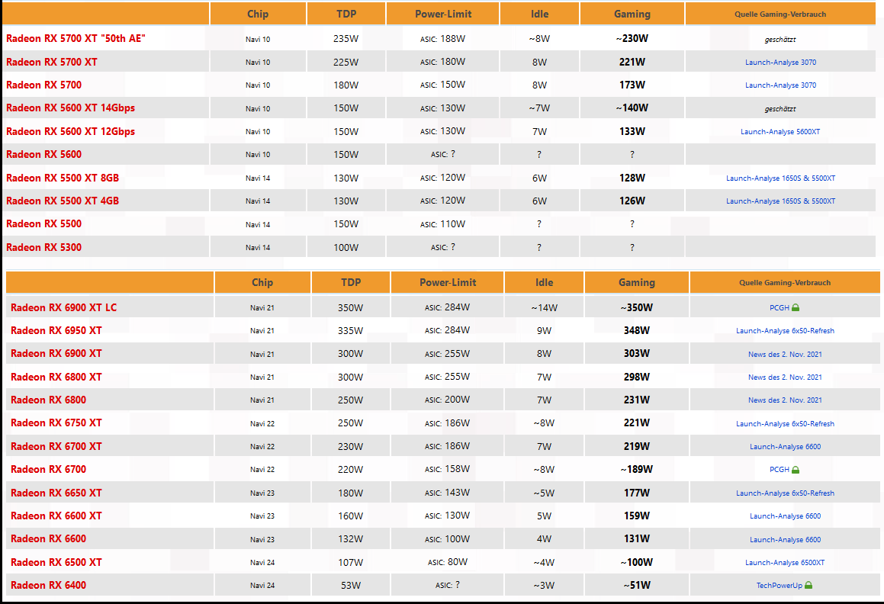Open the News des 2. Nov. 2021 link for RX 6800 XT
The width and height of the screenshot is (884, 604).
tap(785, 377)
